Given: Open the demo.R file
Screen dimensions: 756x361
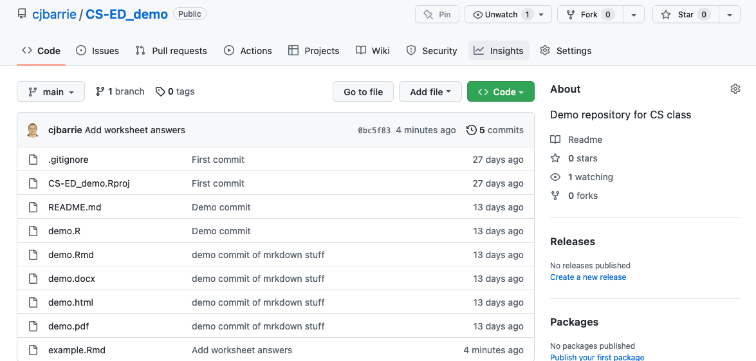Looking at the screenshot, I should pos(64,231).
